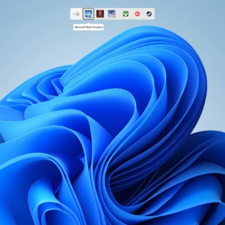The height and width of the screenshot is (225, 225).
Task: Launch the highlighted Microsoft Flight Simulator game thumbnail
Action: point(88,14)
